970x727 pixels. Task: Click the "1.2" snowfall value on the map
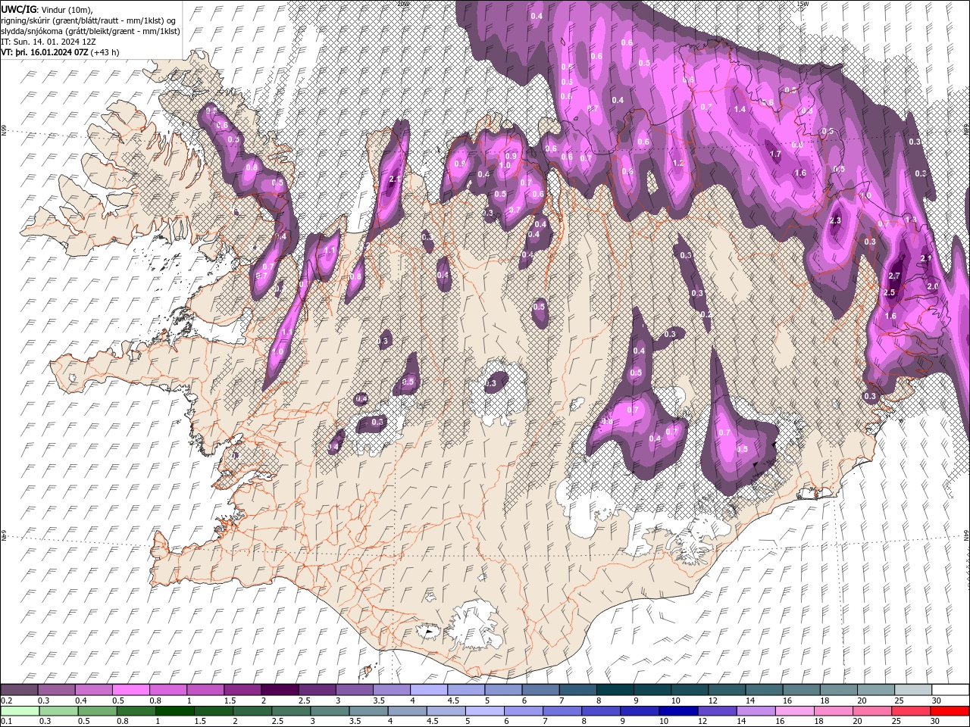coord(678,163)
